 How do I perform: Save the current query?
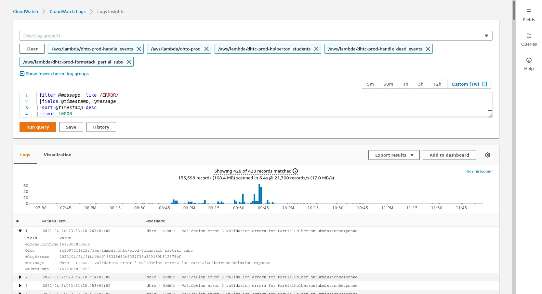pos(71,127)
